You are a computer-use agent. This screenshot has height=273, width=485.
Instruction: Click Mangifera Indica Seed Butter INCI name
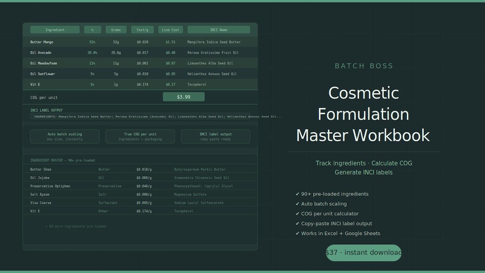coord(214,42)
